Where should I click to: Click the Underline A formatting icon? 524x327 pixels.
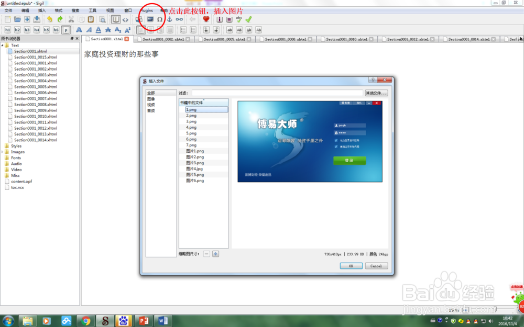coord(99,30)
